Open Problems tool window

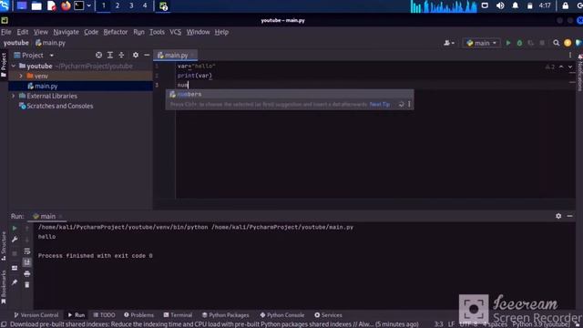pyautogui.click(x=138, y=315)
